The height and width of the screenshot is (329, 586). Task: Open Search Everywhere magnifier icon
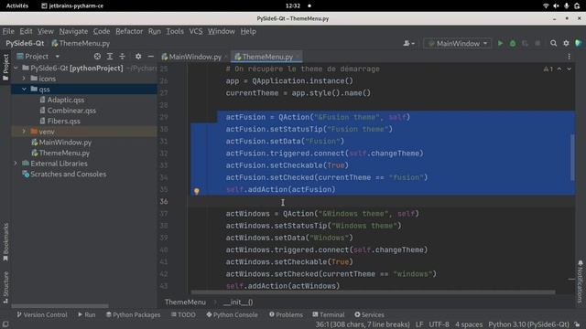(x=553, y=43)
